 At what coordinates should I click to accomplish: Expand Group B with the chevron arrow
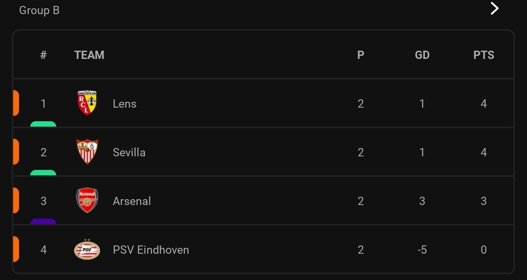pyautogui.click(x=494, y=8)
